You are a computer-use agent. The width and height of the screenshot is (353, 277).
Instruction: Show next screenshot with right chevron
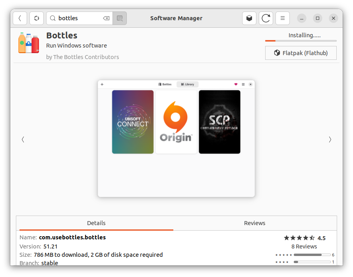pos(330,139)
